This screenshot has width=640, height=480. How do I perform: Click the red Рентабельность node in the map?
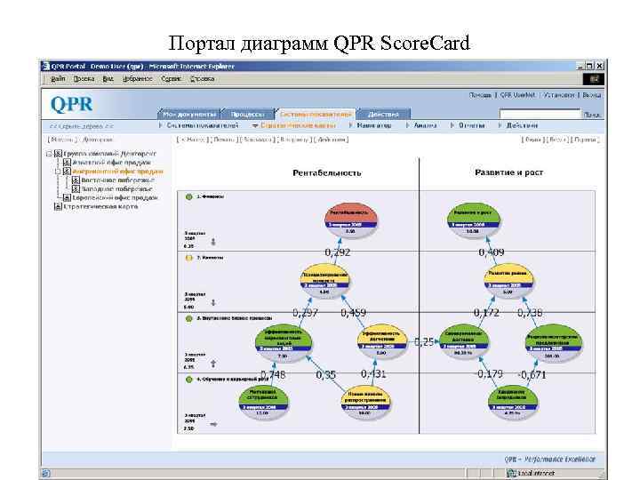coord(350,220)
